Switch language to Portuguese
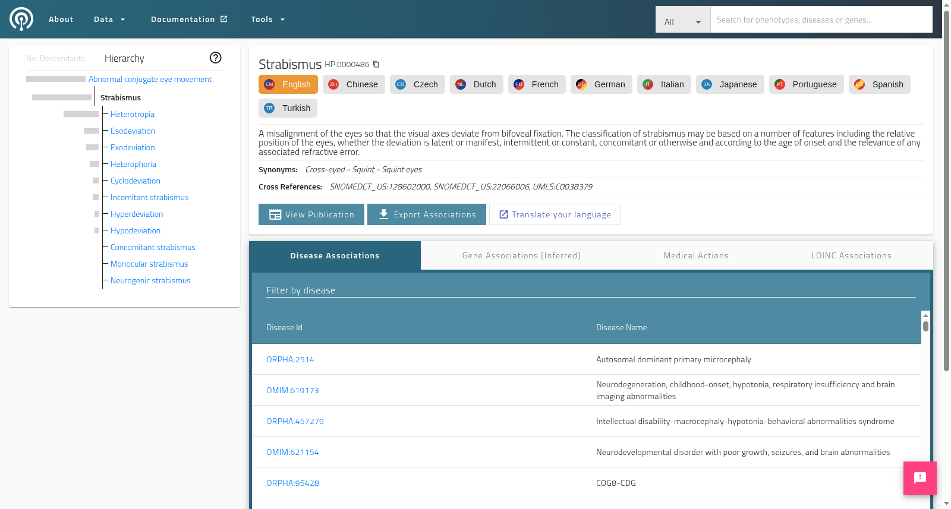 pos(807,84)
